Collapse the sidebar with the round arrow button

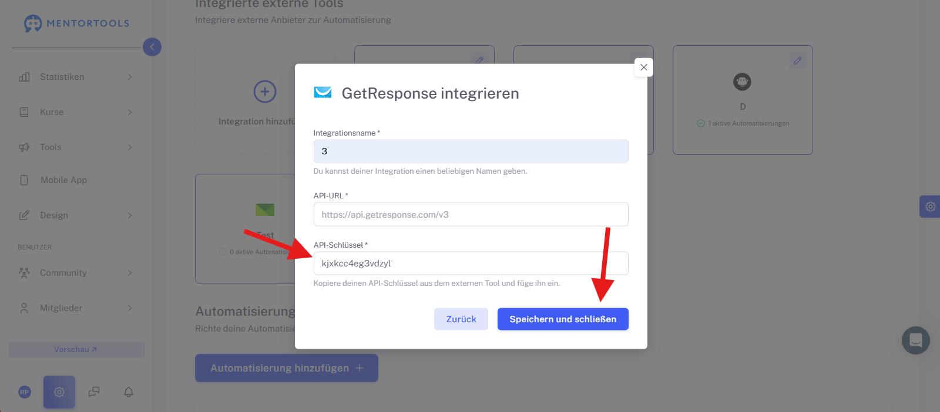(x=152, y=47)
